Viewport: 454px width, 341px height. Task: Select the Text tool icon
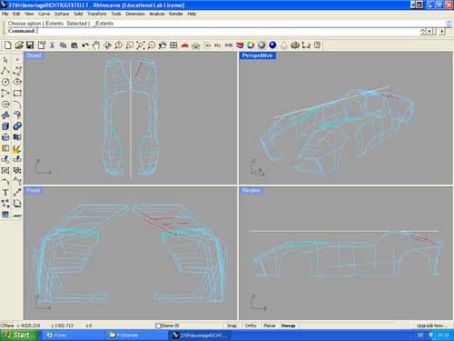click(x=5, y=193)
